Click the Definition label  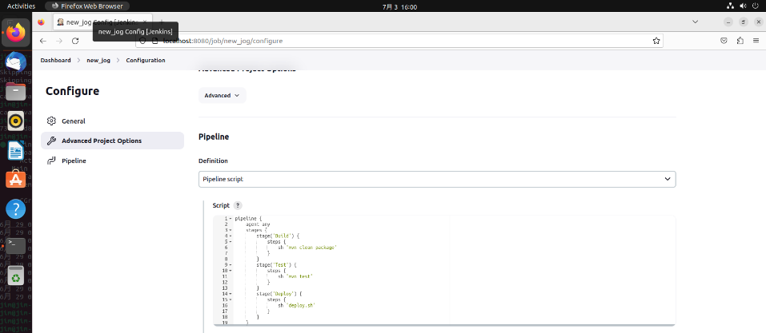213,161
